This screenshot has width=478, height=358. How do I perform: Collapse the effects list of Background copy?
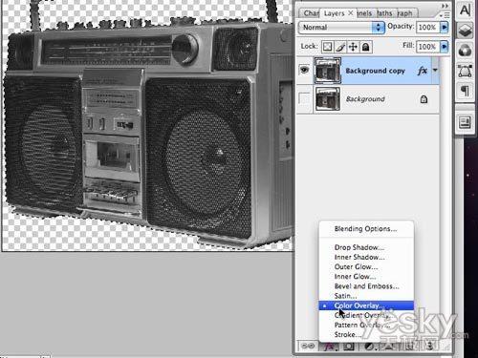pyautogui.click(x=435, y=71)
